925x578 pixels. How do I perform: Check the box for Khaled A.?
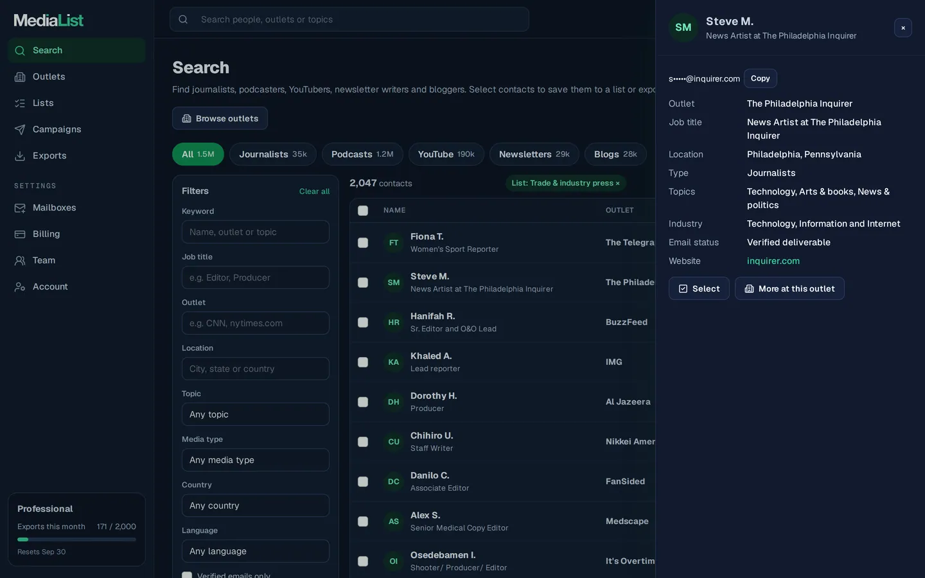pyautogui.click(x=363, y=362)
